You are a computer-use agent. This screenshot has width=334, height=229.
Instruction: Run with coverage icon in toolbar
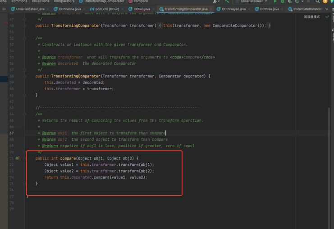coord(290,1)
